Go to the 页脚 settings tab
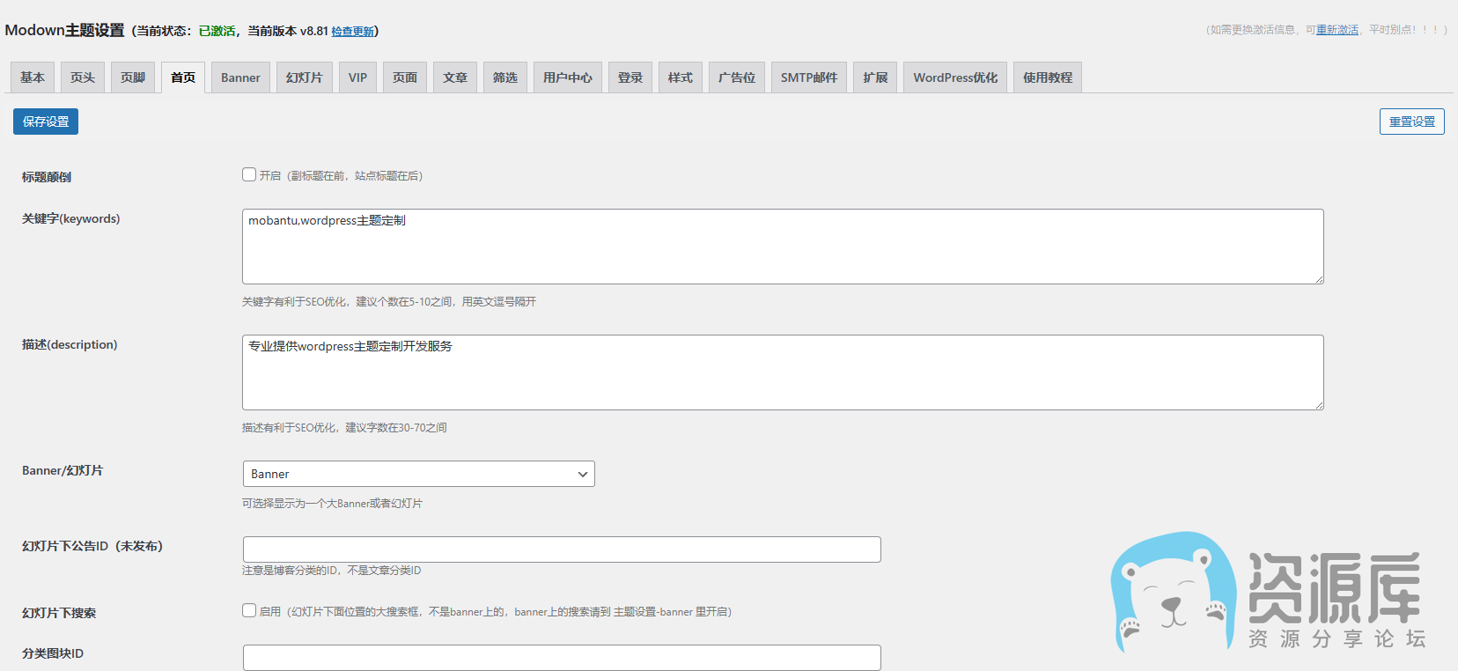The image size is (1458, 671). (133, 77)
